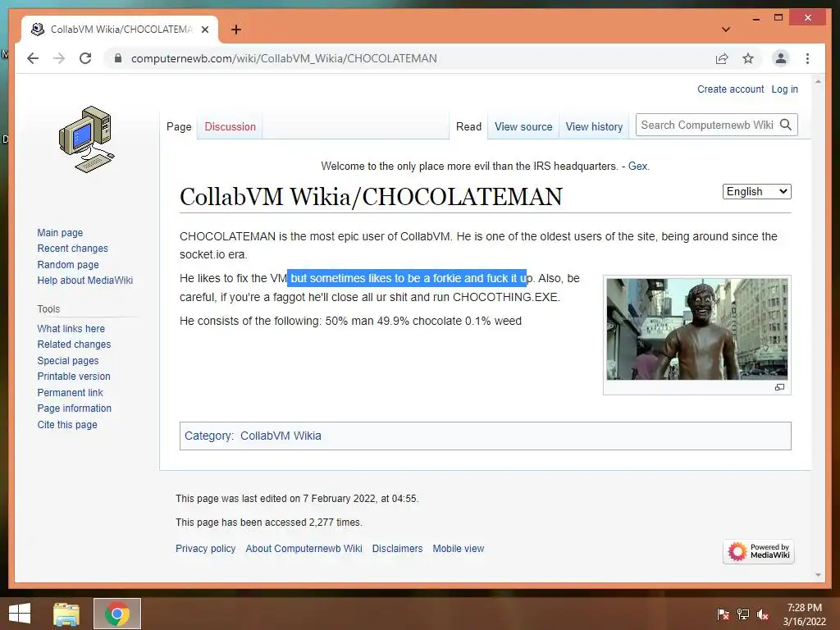Click the browser forward arrow

pyautogui.click(x=59, y=58)
